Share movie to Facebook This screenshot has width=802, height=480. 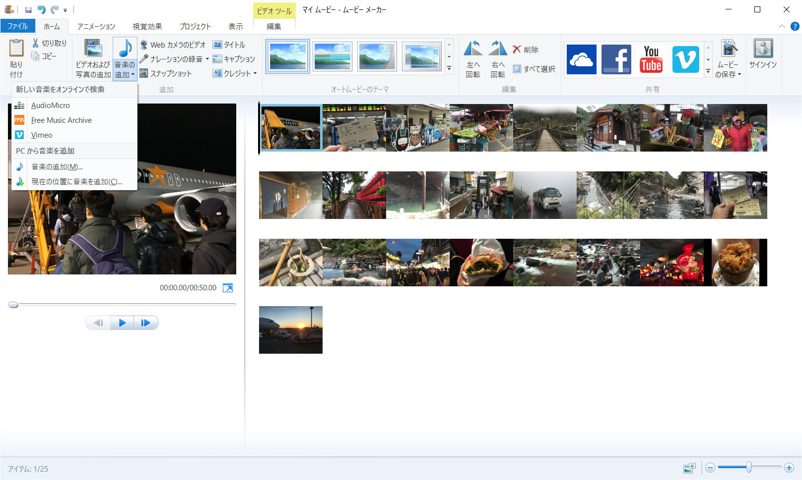click(x=616, y=59)
